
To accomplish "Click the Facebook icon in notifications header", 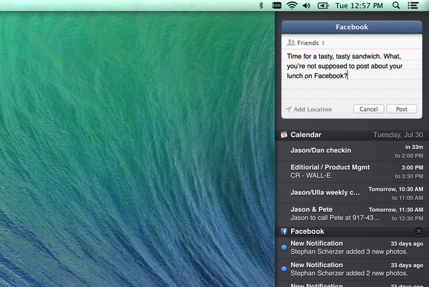I will click(284, 232).
